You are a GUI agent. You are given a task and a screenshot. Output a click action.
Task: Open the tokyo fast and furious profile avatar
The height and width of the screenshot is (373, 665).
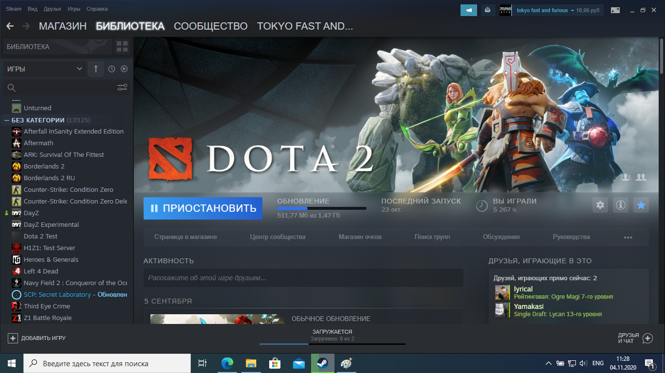click(505, 10)
